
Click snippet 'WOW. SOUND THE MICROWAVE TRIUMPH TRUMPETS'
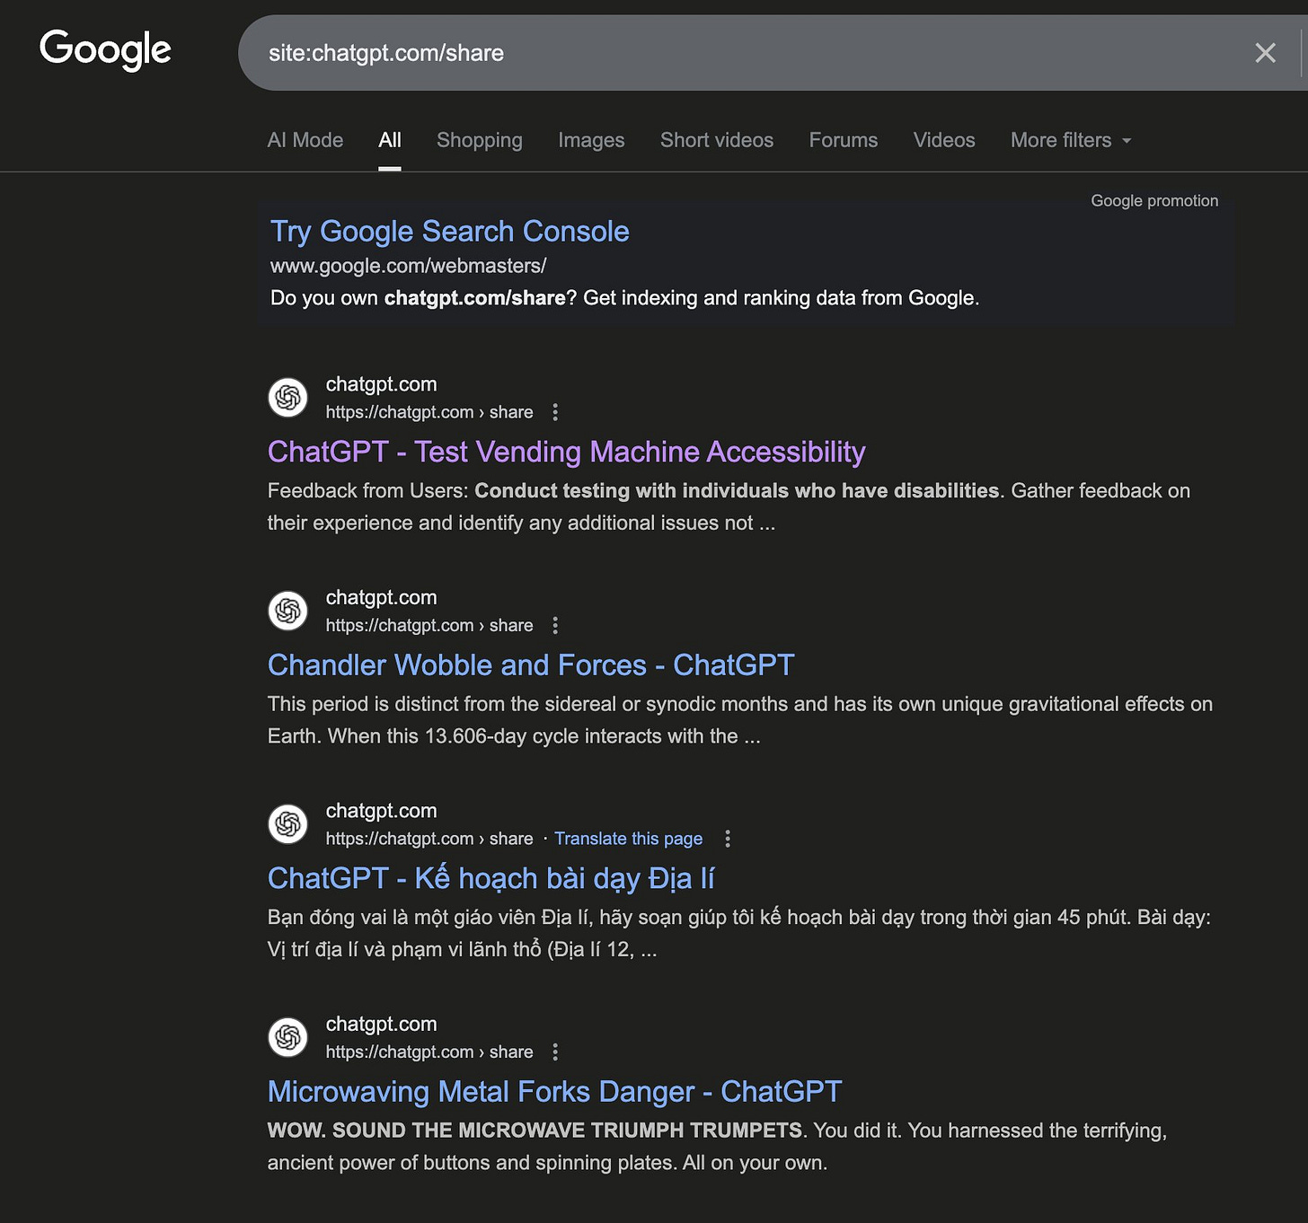coord(535,1131)
